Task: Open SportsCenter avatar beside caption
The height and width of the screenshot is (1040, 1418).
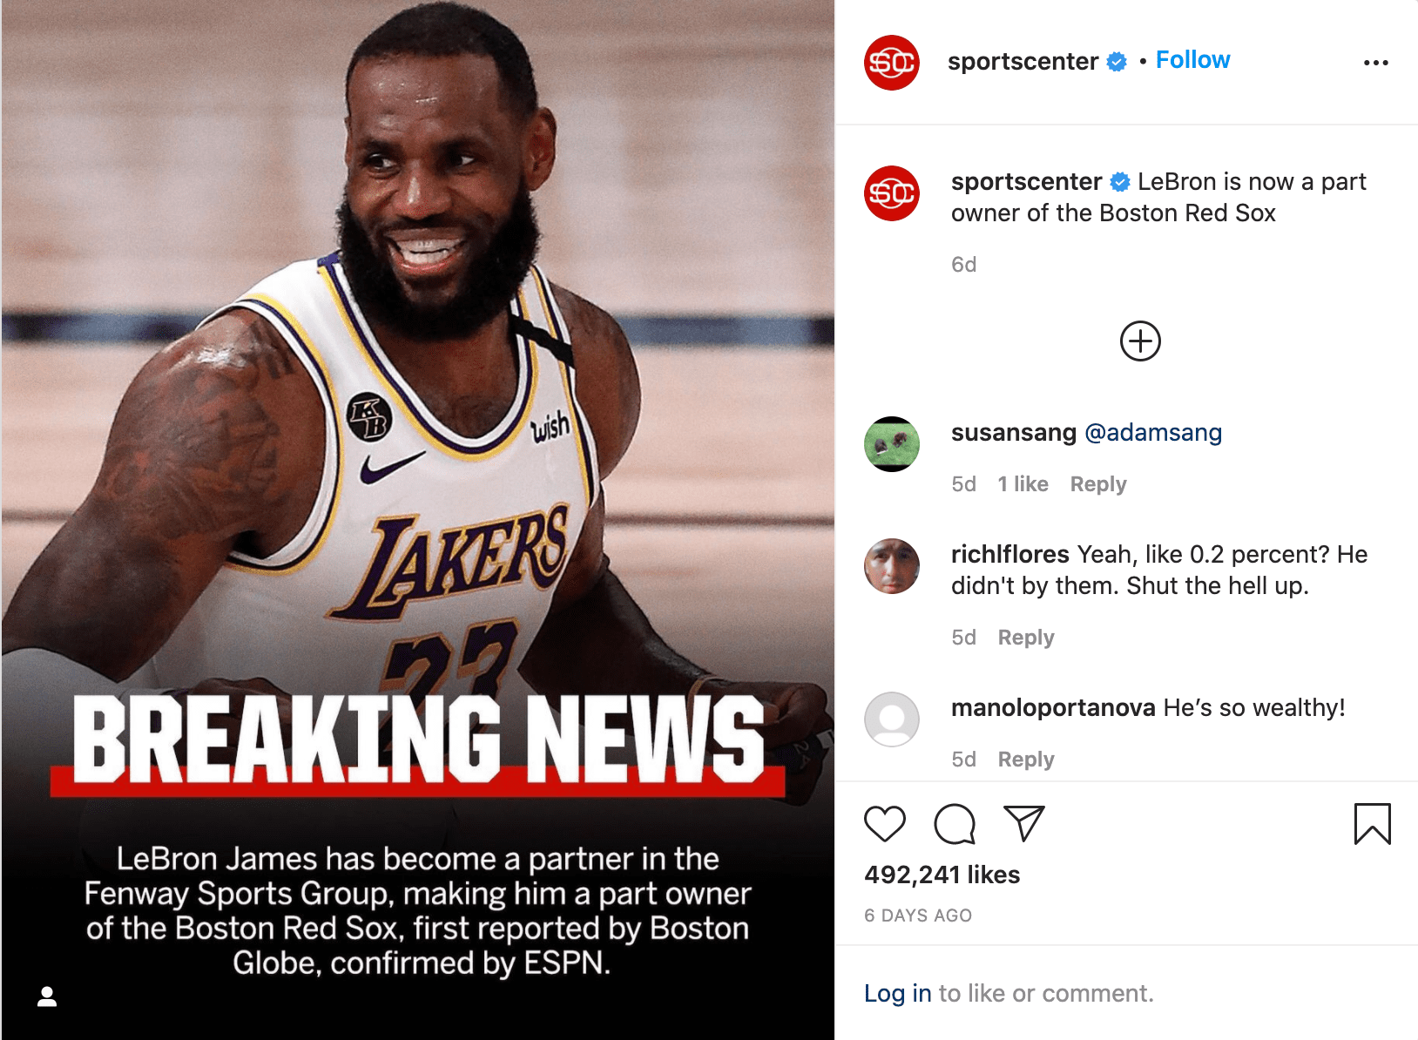Action: (892, 193)
